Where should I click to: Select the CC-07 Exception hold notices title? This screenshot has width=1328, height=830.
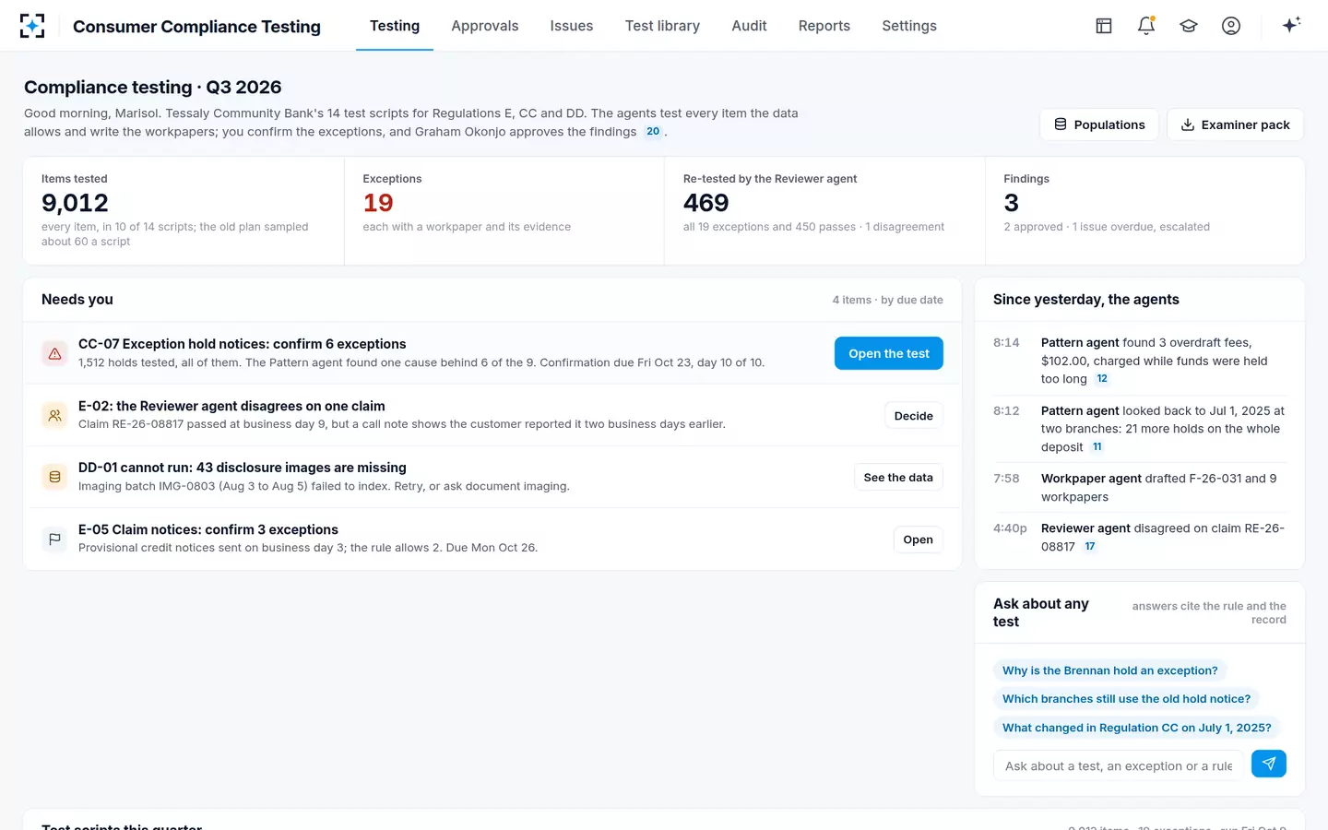pos(243,344)
